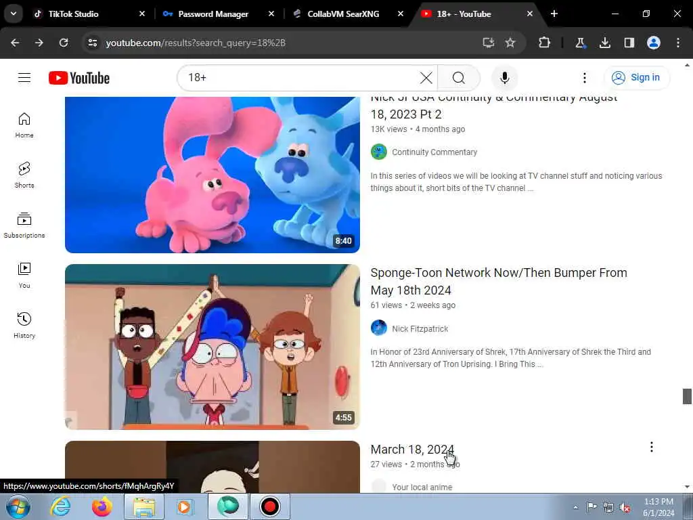The image size is (693, 520).
Task: Visit the Continuity Commentary channel name
Action: point(434,152)
